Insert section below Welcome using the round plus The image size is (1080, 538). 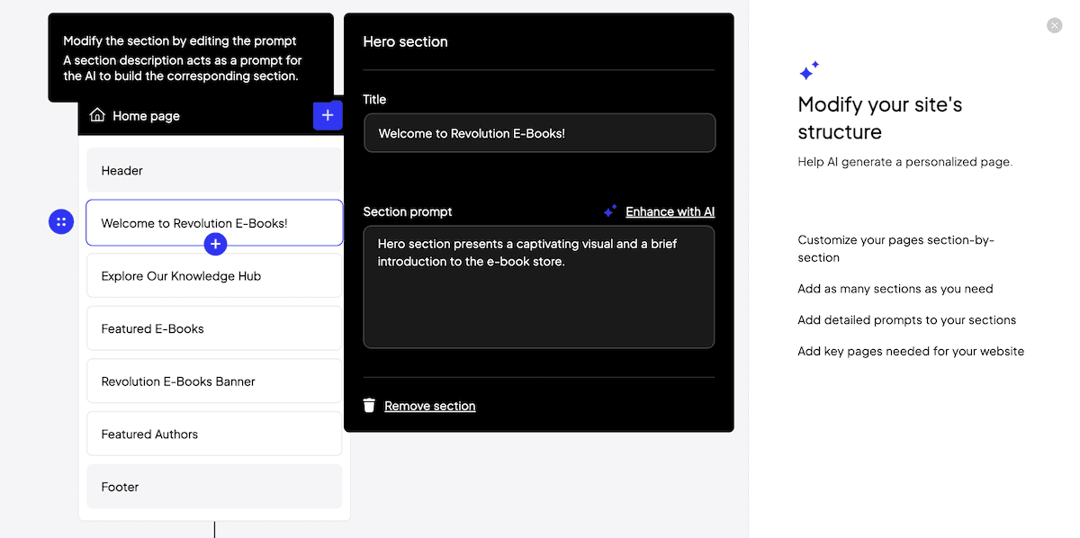[215, 244]
